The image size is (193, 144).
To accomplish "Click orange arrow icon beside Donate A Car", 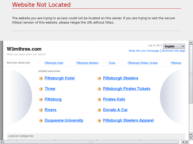I will click(99, 110).
